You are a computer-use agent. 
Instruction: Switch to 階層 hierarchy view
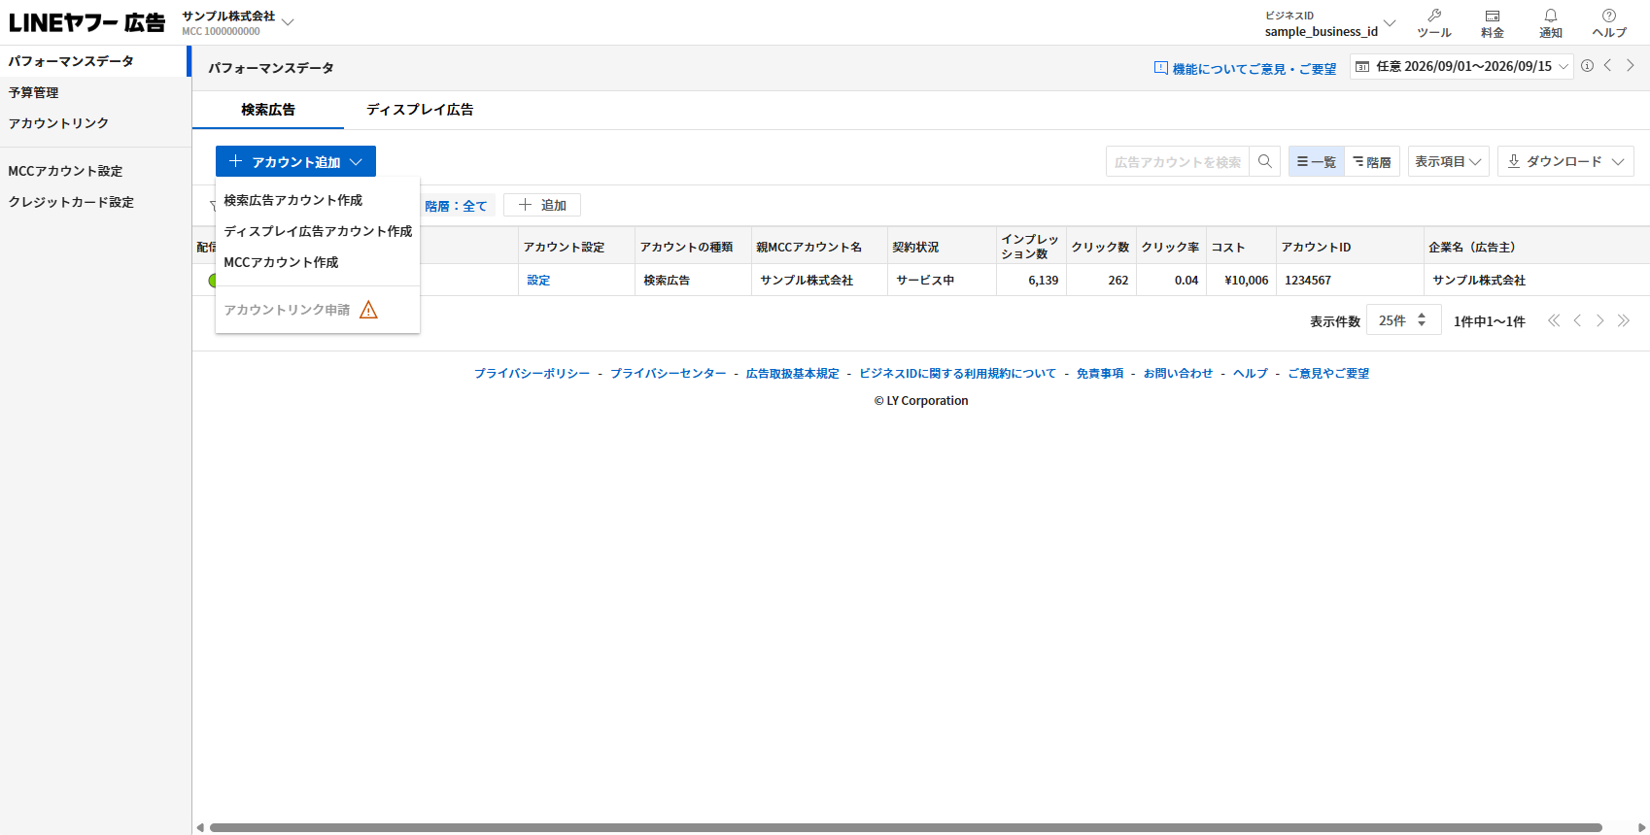click(1372, 161)
